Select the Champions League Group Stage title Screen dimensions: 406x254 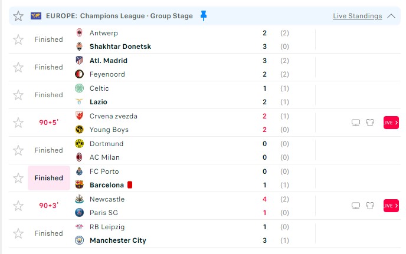tap(119, 16)
